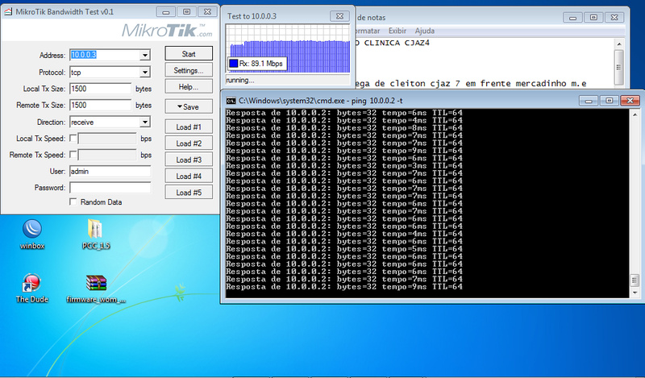Click the Remote Tx Speed input field
Image resolution: width=645 pixels, height=378 pixels.
[107, 155]
